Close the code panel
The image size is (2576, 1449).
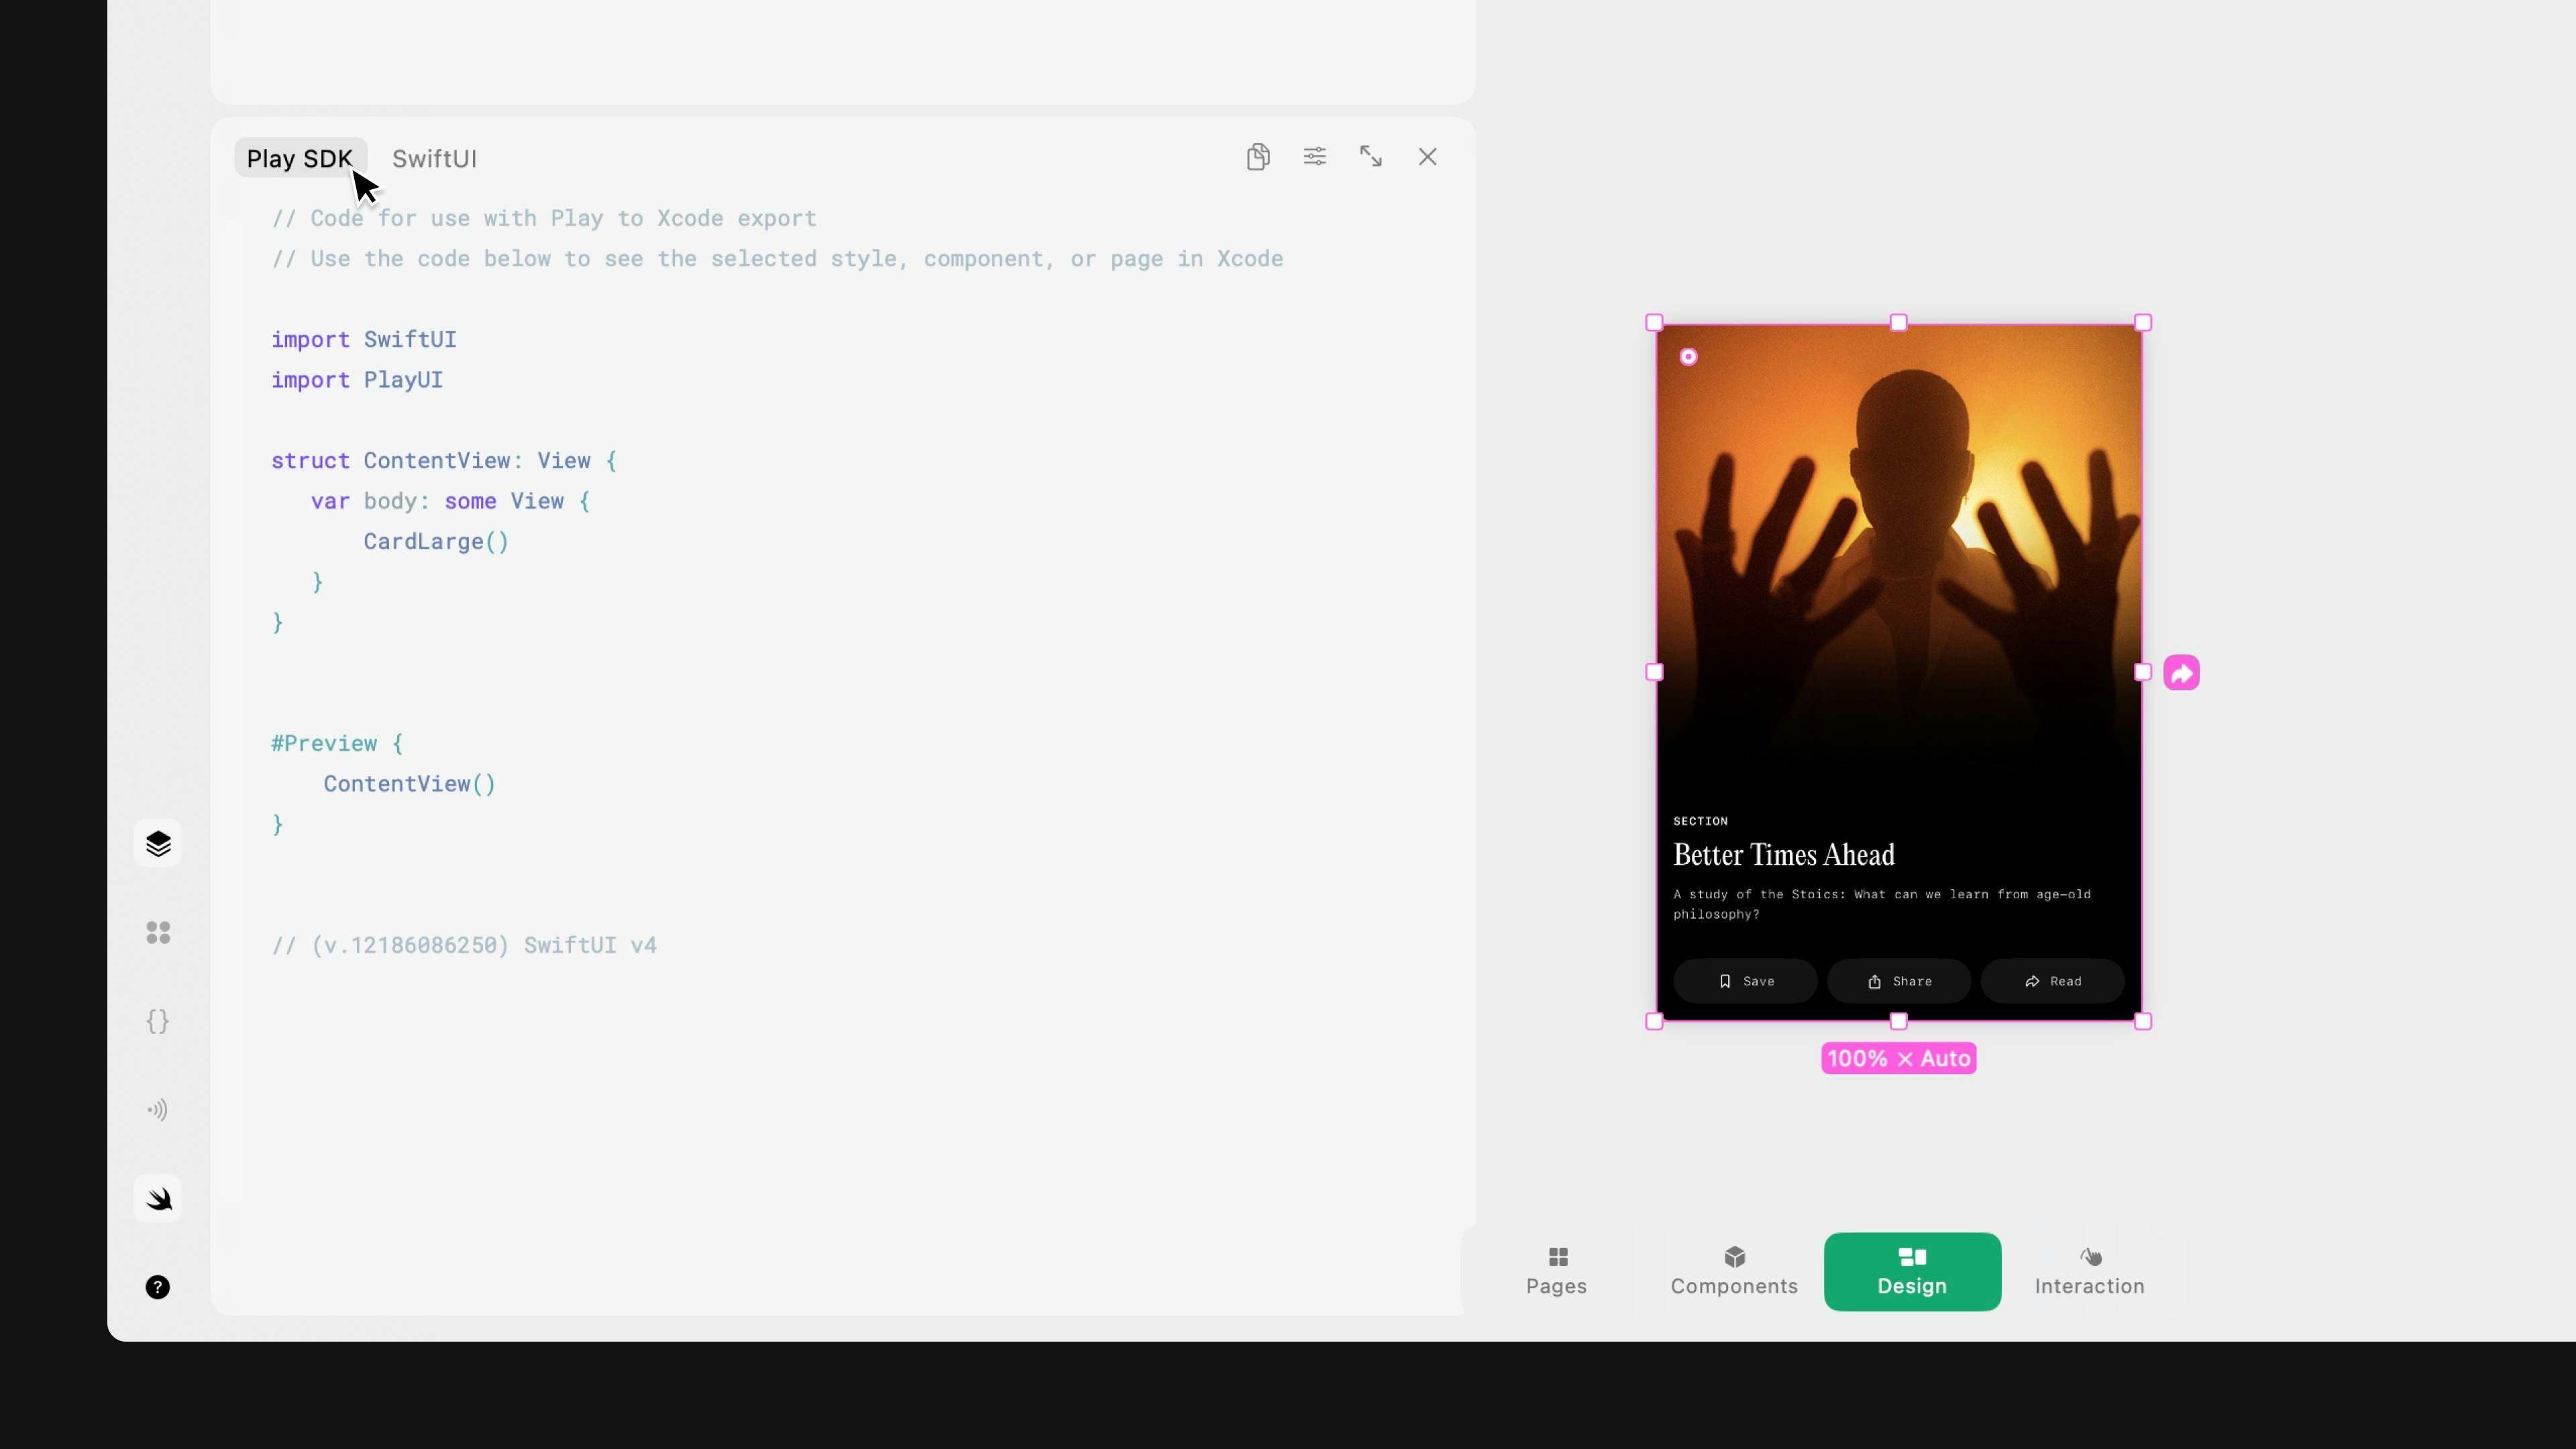tap(1427, 157)
